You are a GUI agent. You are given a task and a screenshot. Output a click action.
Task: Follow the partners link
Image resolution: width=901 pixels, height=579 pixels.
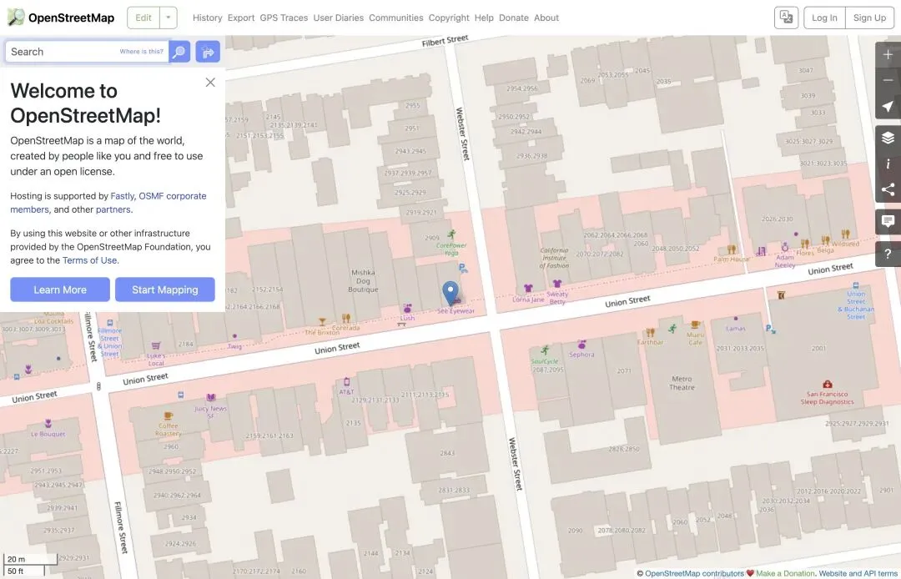[113, 209]
